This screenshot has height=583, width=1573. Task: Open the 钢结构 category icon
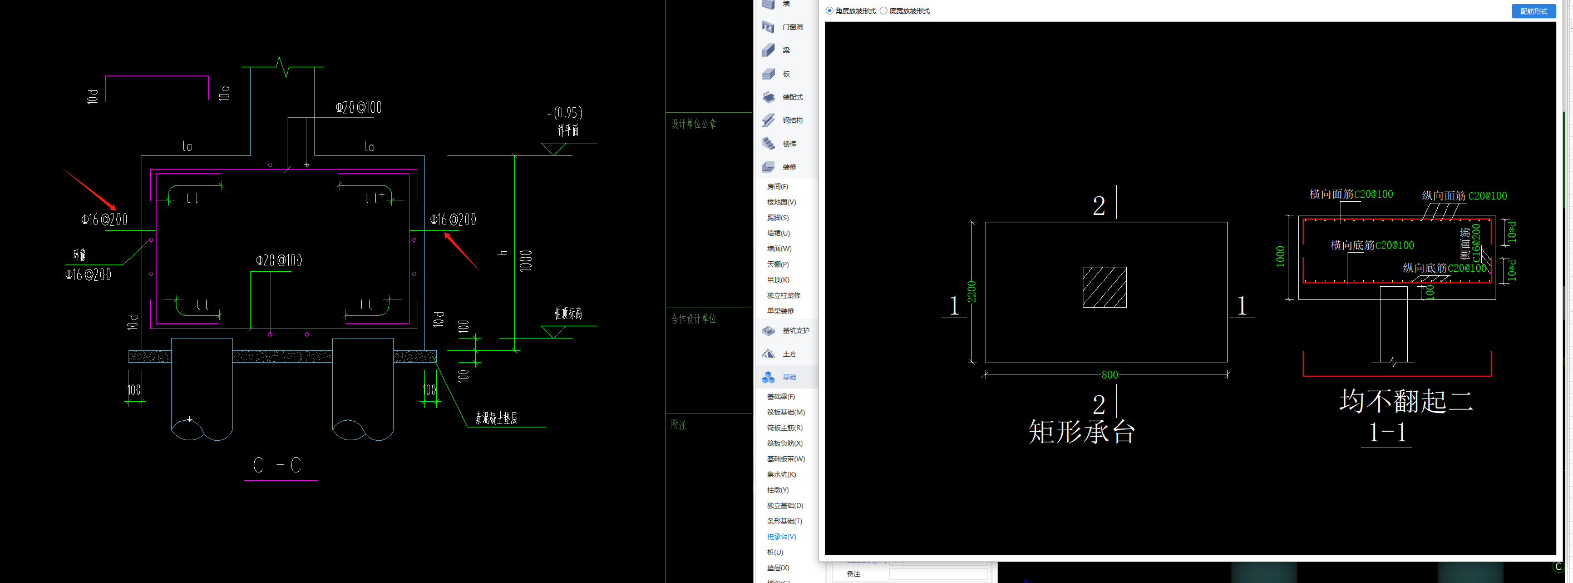click(x=768, y=120)
